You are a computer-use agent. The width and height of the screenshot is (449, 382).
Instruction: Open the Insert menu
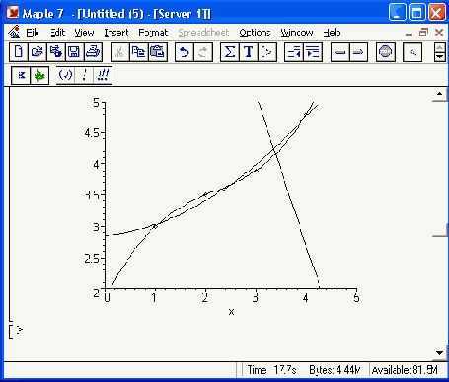click(x=116, y=33)
